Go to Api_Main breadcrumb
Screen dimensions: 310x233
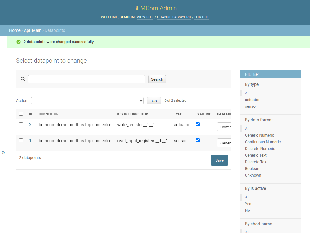point(33,30)
